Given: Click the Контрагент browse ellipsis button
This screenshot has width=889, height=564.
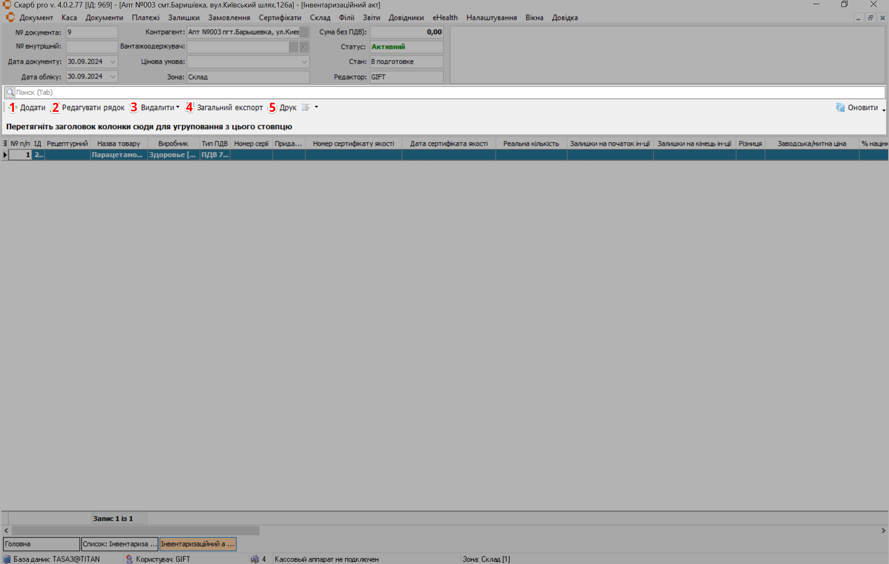Looking at the screenshot, I should 304,32.
